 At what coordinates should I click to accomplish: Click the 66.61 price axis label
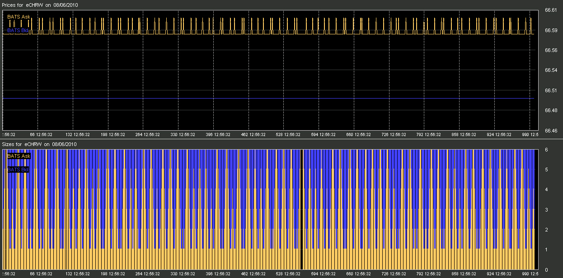pyautogui.click(x=551, y=10)
